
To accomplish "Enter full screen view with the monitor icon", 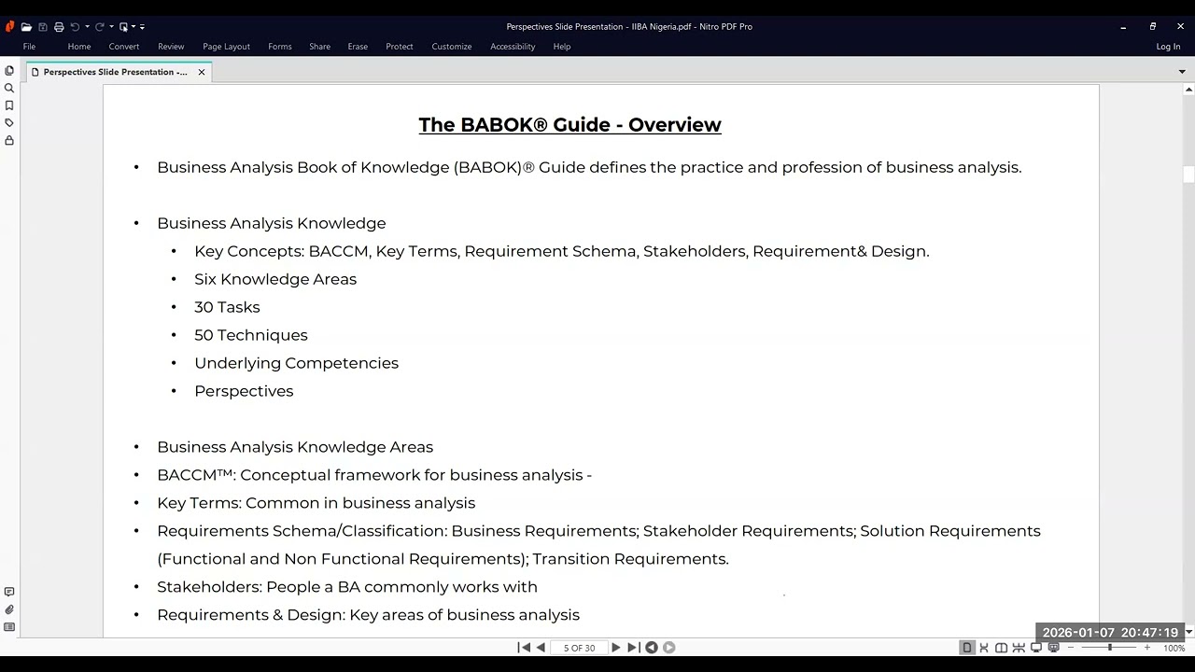I will tap(1036, 648).
